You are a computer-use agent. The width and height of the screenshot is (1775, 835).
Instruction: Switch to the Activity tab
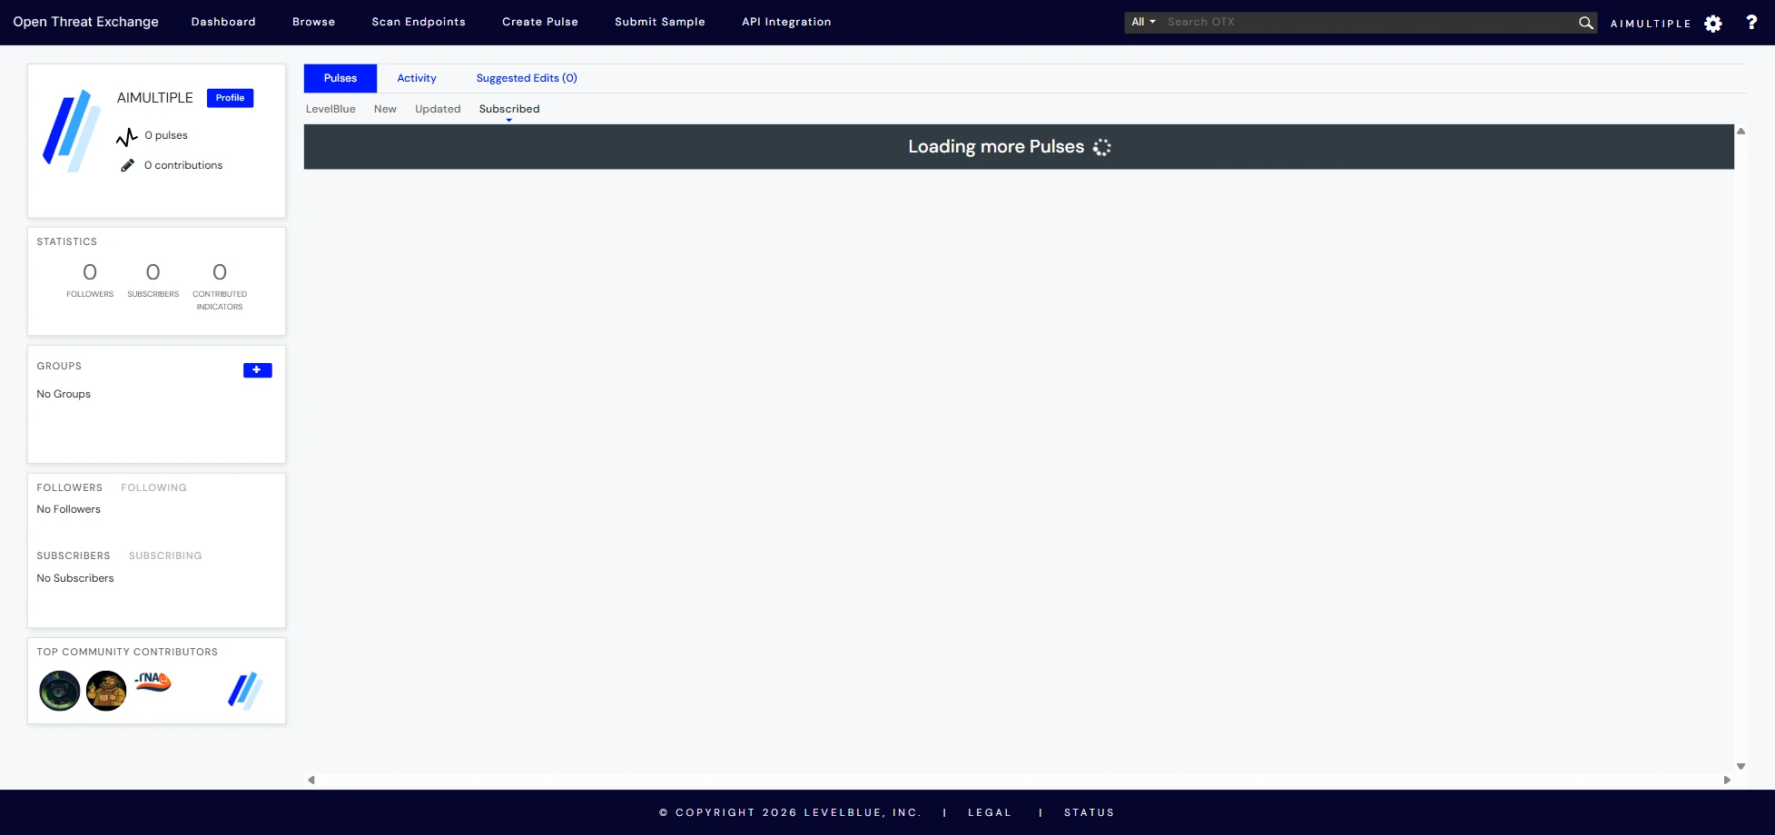[x=417, y=78]
